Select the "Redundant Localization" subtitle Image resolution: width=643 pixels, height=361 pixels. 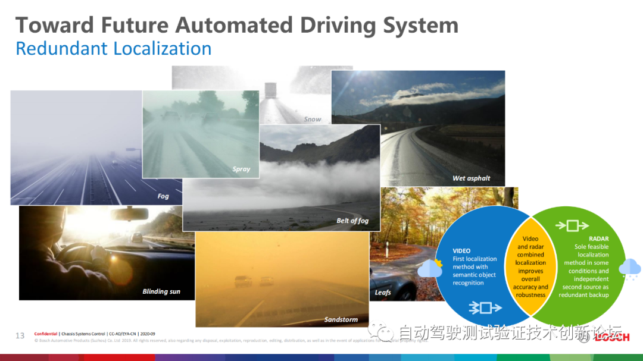114,48
